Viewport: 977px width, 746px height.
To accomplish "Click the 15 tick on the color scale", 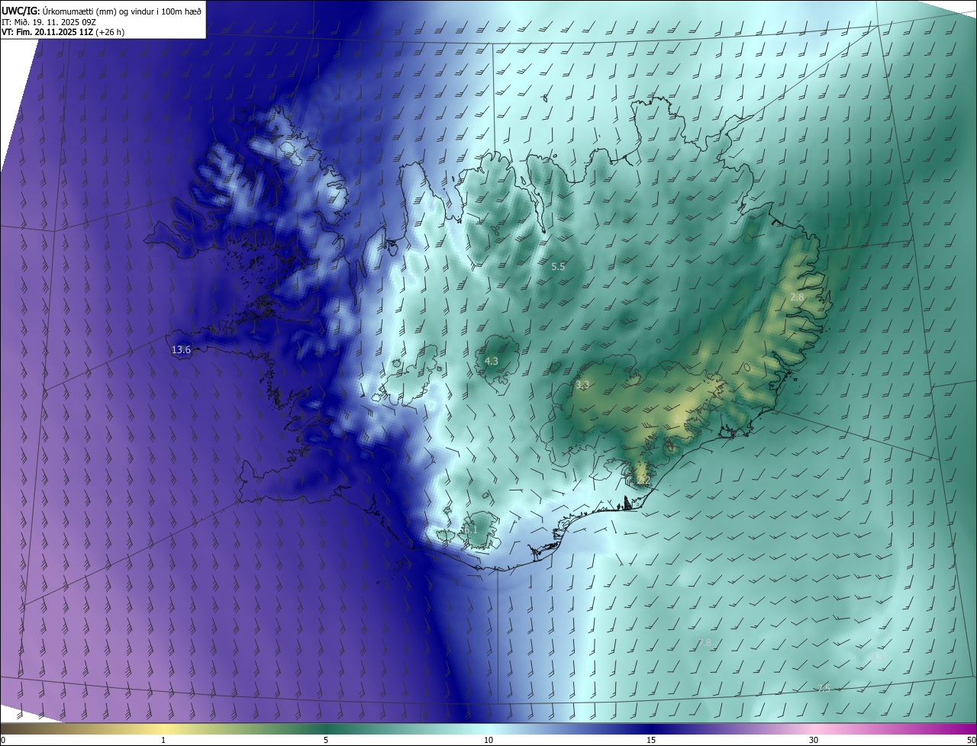I will pyautogui.click(x=651, y=740).
